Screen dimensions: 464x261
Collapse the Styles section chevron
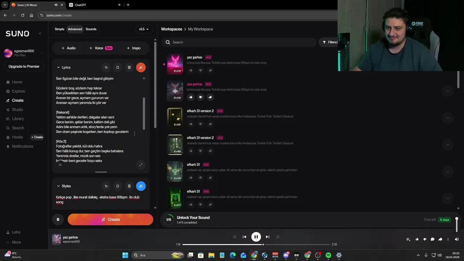pos(58,186)
